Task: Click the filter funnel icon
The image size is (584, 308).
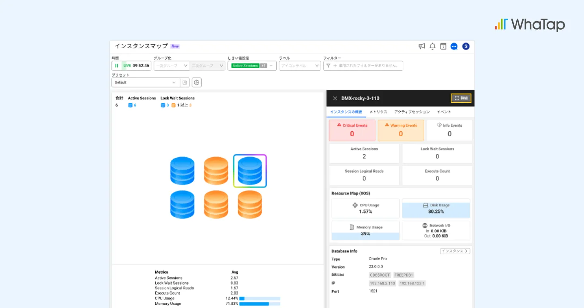Action: click(x=328, y=66)
